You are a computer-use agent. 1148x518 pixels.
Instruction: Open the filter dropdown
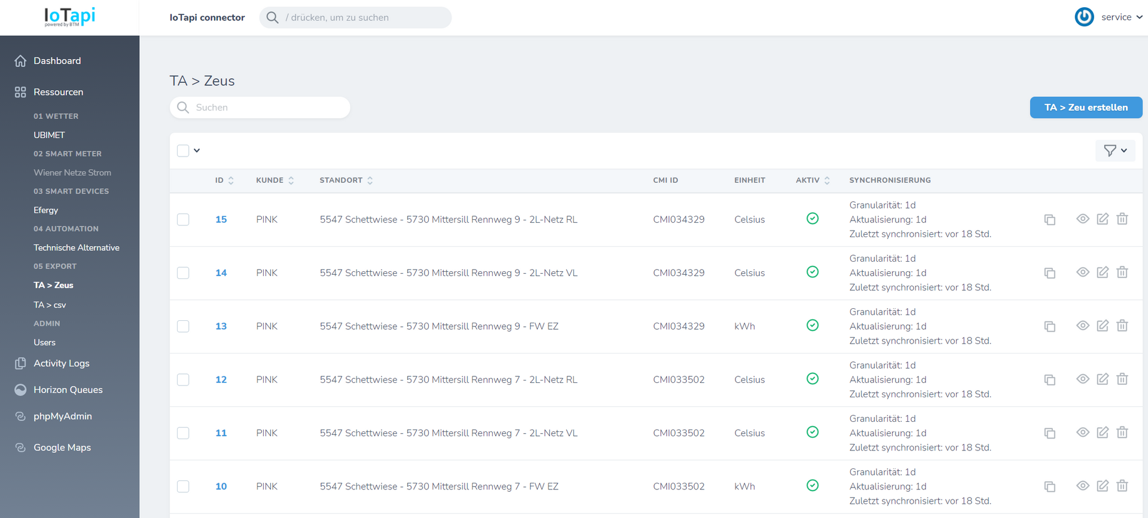tap(1115, 151)
